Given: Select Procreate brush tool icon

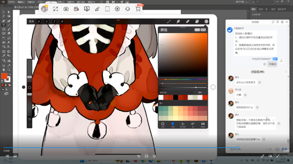Looking at the screenshot, I should (x=169, y=21).
